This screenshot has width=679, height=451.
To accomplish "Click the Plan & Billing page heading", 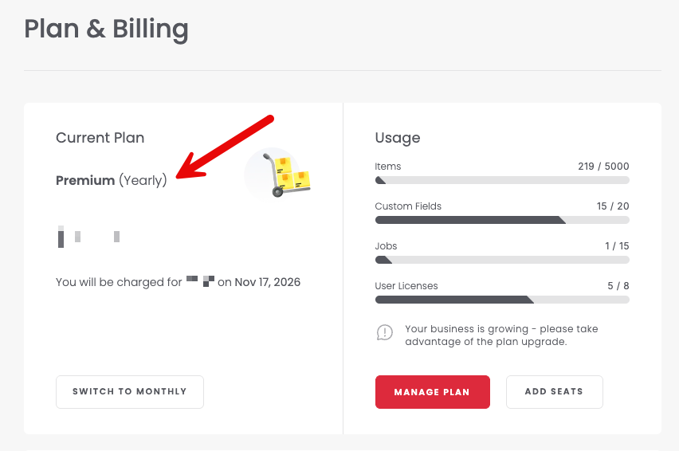I will tap(106, 29).
